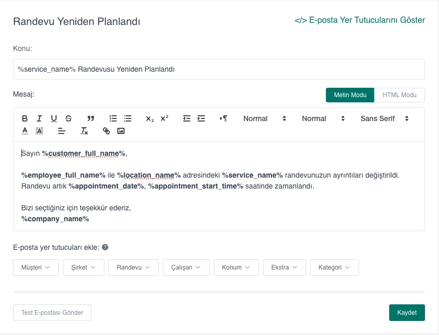Click the Konu subject input field

click(x=218, y=69)
